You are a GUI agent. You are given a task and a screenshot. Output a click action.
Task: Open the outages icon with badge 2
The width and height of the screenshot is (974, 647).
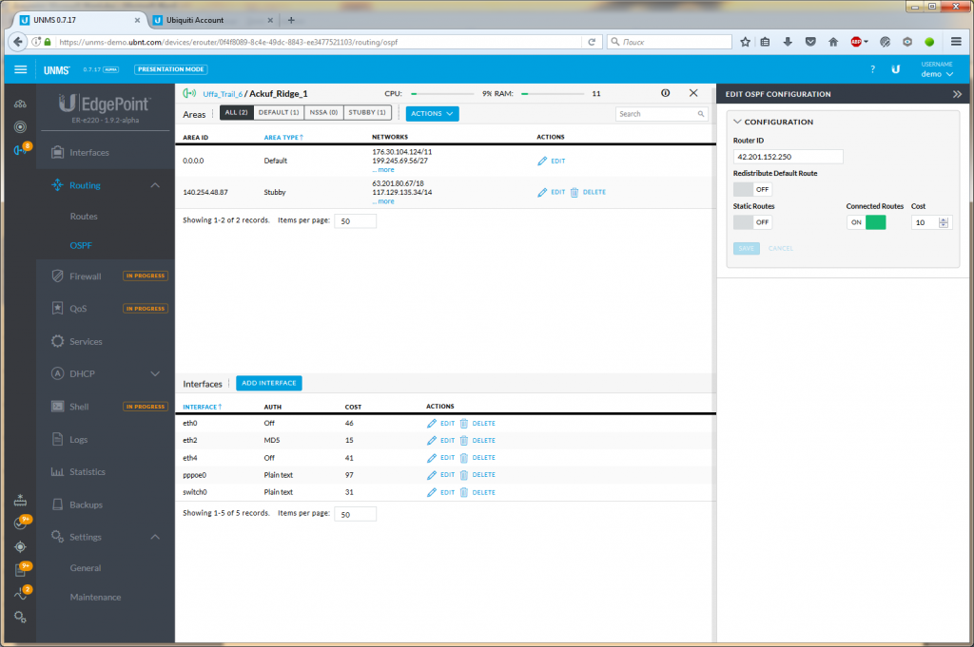(22, 593)
